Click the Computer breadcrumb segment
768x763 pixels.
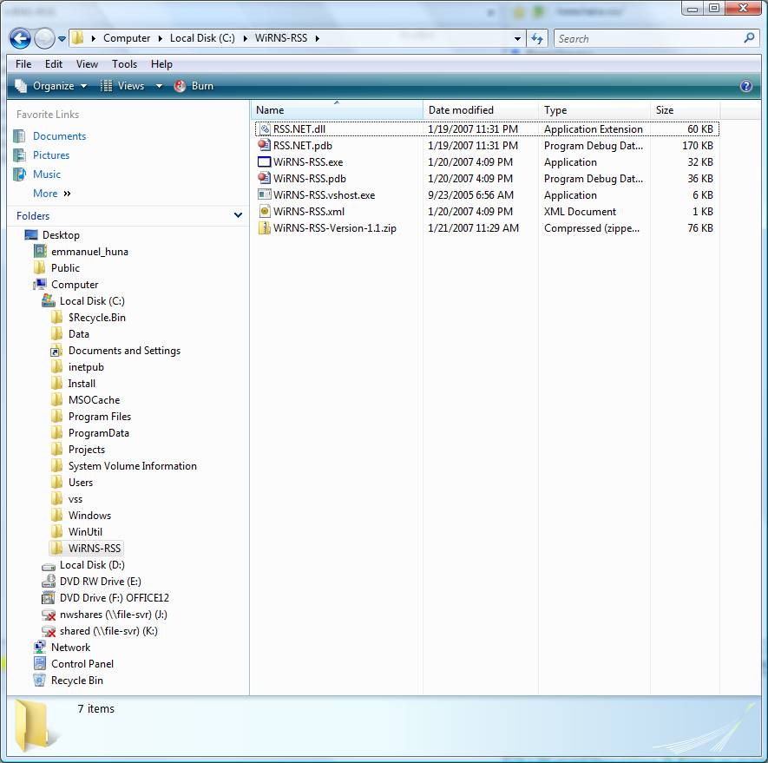[x=127, y=38]
